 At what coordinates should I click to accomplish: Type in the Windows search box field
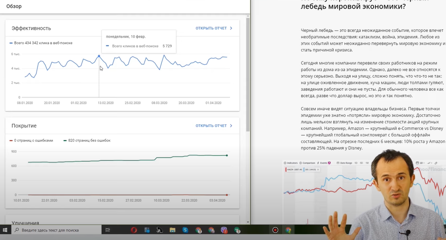click(x=56, y=230)
